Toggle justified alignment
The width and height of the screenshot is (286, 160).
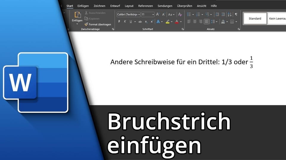pyautogui.click(x=206, y=22)
